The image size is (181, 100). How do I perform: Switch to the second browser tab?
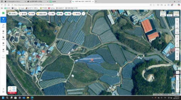[38, 2]
